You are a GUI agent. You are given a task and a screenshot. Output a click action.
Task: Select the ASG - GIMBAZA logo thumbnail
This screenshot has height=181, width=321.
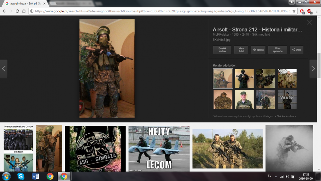click(95, 148)
